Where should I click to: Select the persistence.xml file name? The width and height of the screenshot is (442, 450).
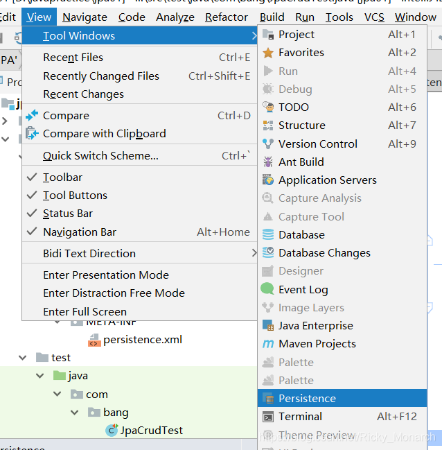pyautogui.click(x=143, y=340)
